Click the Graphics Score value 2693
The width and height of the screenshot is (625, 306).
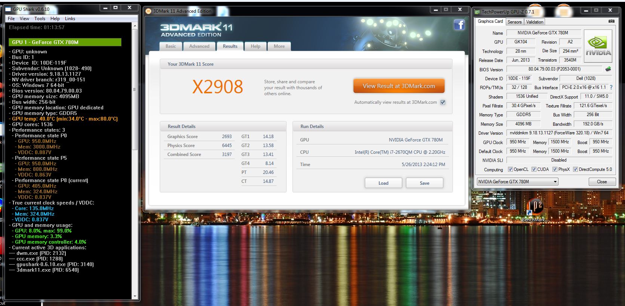[227, 137]
